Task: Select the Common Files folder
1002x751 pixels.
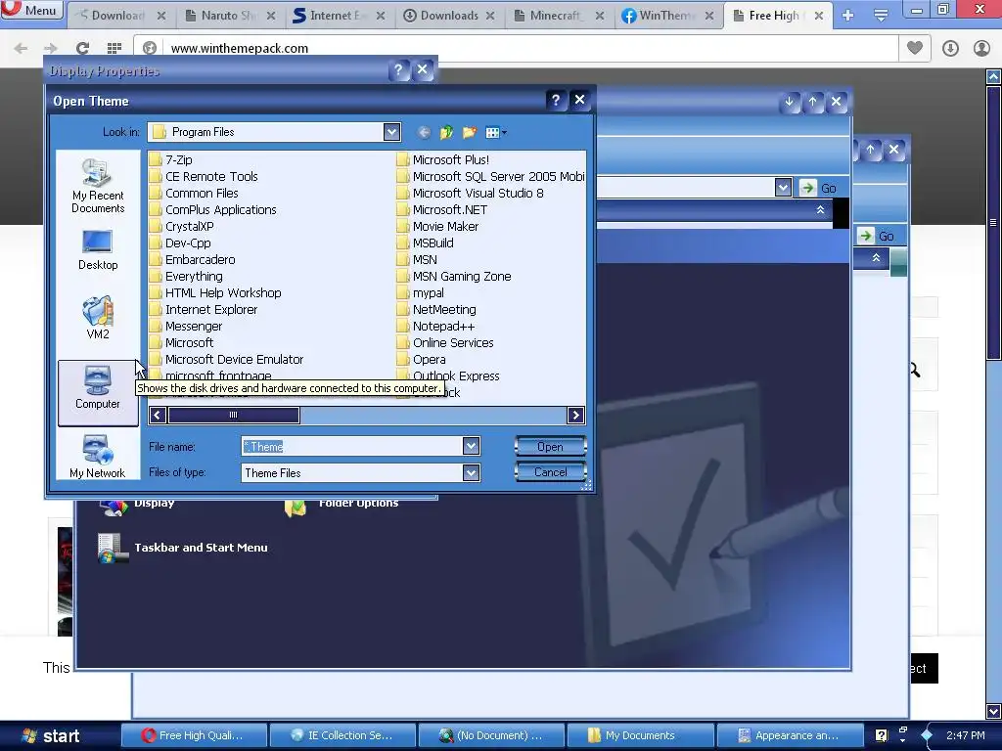Action: click(x=195, y=193)
